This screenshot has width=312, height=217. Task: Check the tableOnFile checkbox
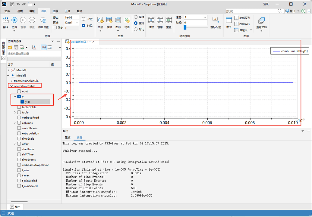pyautogui.click(x=19, y=107)
